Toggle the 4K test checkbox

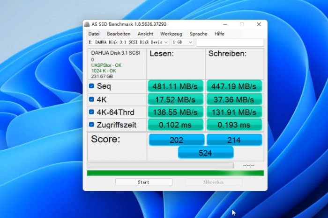[92, 99]
